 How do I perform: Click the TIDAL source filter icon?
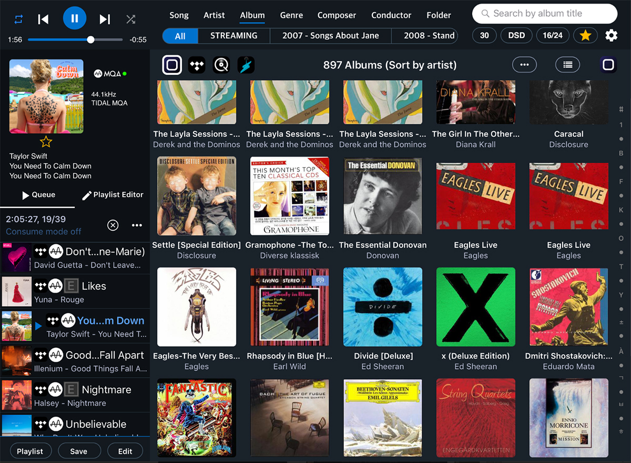[197, 65]
